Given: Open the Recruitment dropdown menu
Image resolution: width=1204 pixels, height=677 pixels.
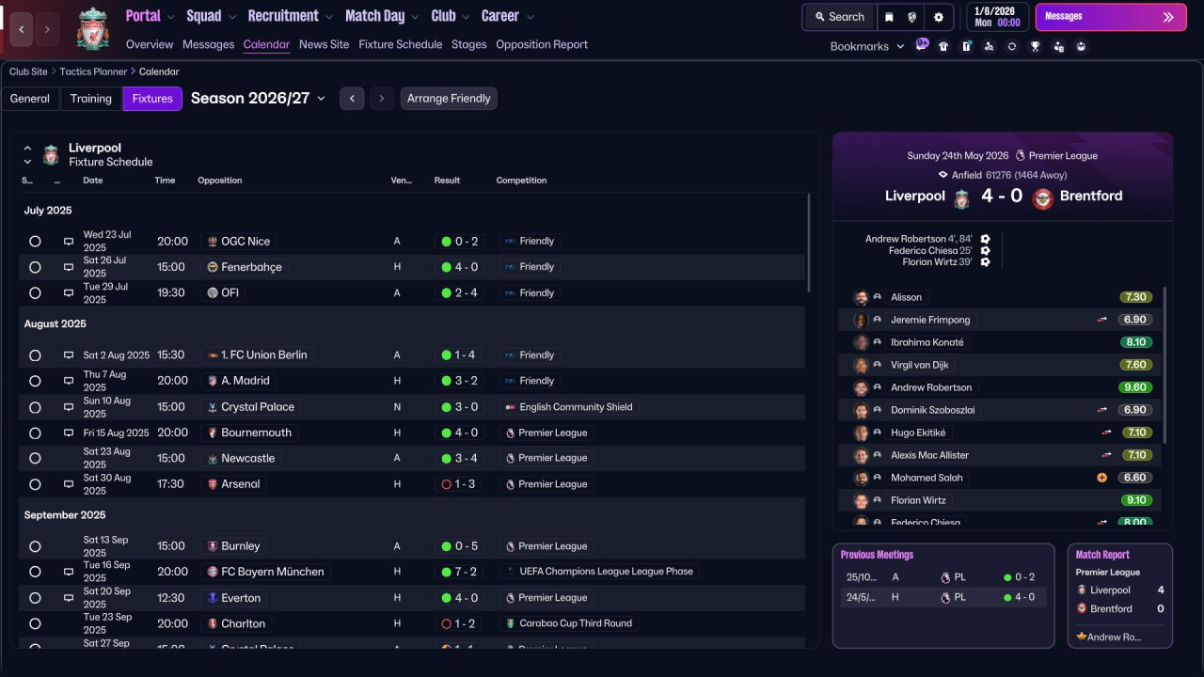Looking at the screenshot, I should tap(290, 16).
